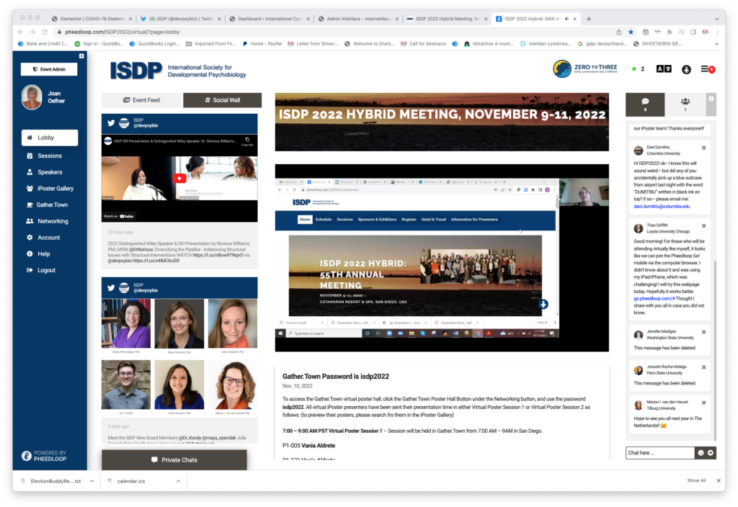Image resolution: width=738 pixels, height=507 pixels.
Task: Click the Zero to Three sponsor logo
Action: click(585, 68)
